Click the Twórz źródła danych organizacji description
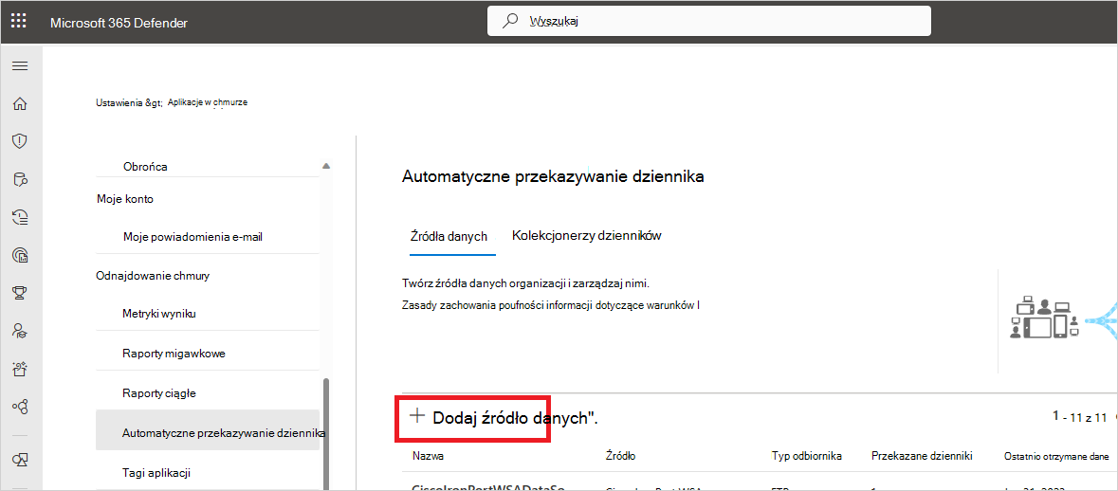Viewport: 1118px width, 491px height. [x=526, y=283]
